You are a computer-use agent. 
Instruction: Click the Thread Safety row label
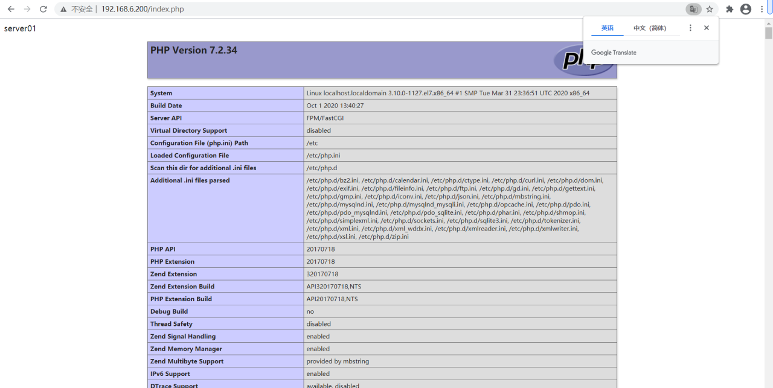[172, 324]
